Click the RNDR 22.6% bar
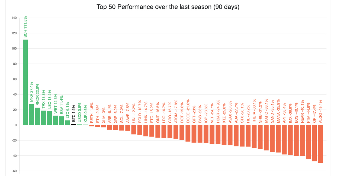 37,116
